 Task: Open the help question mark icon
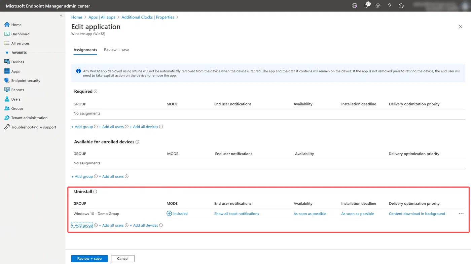pos(390,6)
